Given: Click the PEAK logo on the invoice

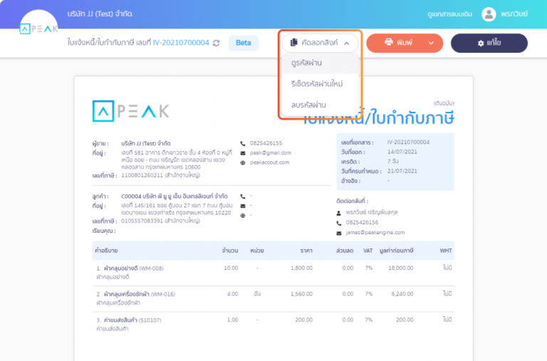Looking at the screenshot, I should (x=131, y=111).
